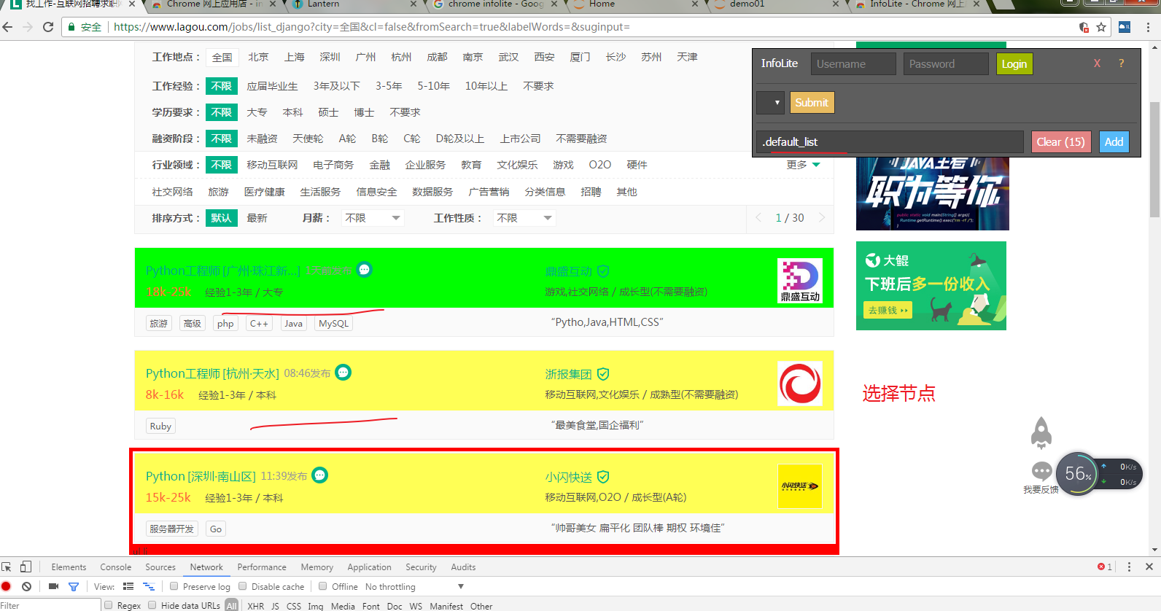The image size is (1161, 611).
Task: Capture screenshots with camera icon
Action: pos(53,586)
